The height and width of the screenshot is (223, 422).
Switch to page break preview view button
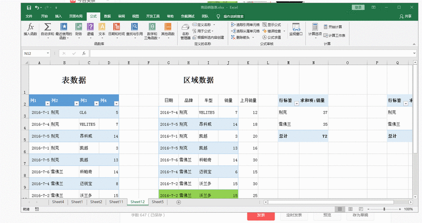[360, 209]
